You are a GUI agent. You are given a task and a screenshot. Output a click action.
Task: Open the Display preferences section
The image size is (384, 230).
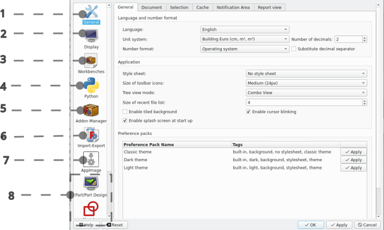tap(91, 38)
